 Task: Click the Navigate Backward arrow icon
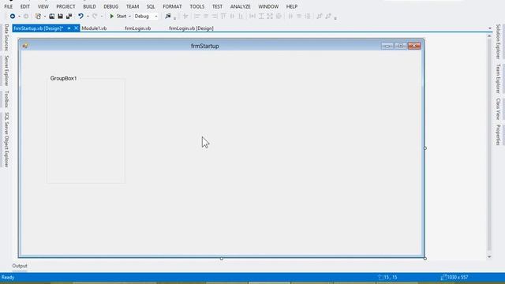13,16
